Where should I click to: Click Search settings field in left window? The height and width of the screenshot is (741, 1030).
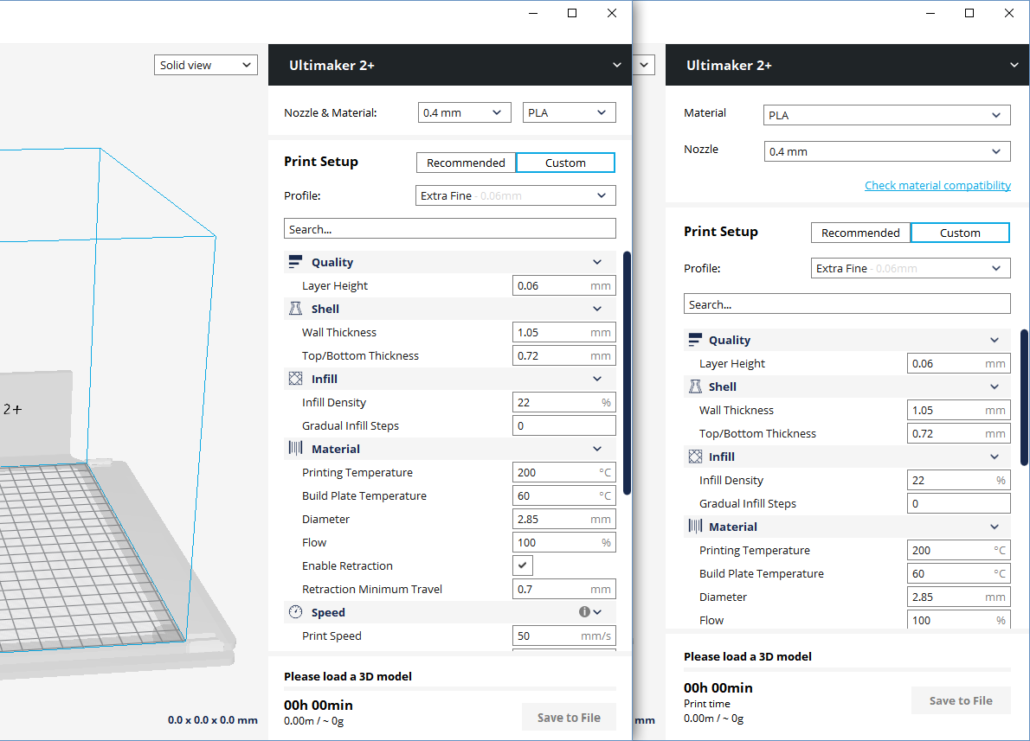[x=450, y=229]
